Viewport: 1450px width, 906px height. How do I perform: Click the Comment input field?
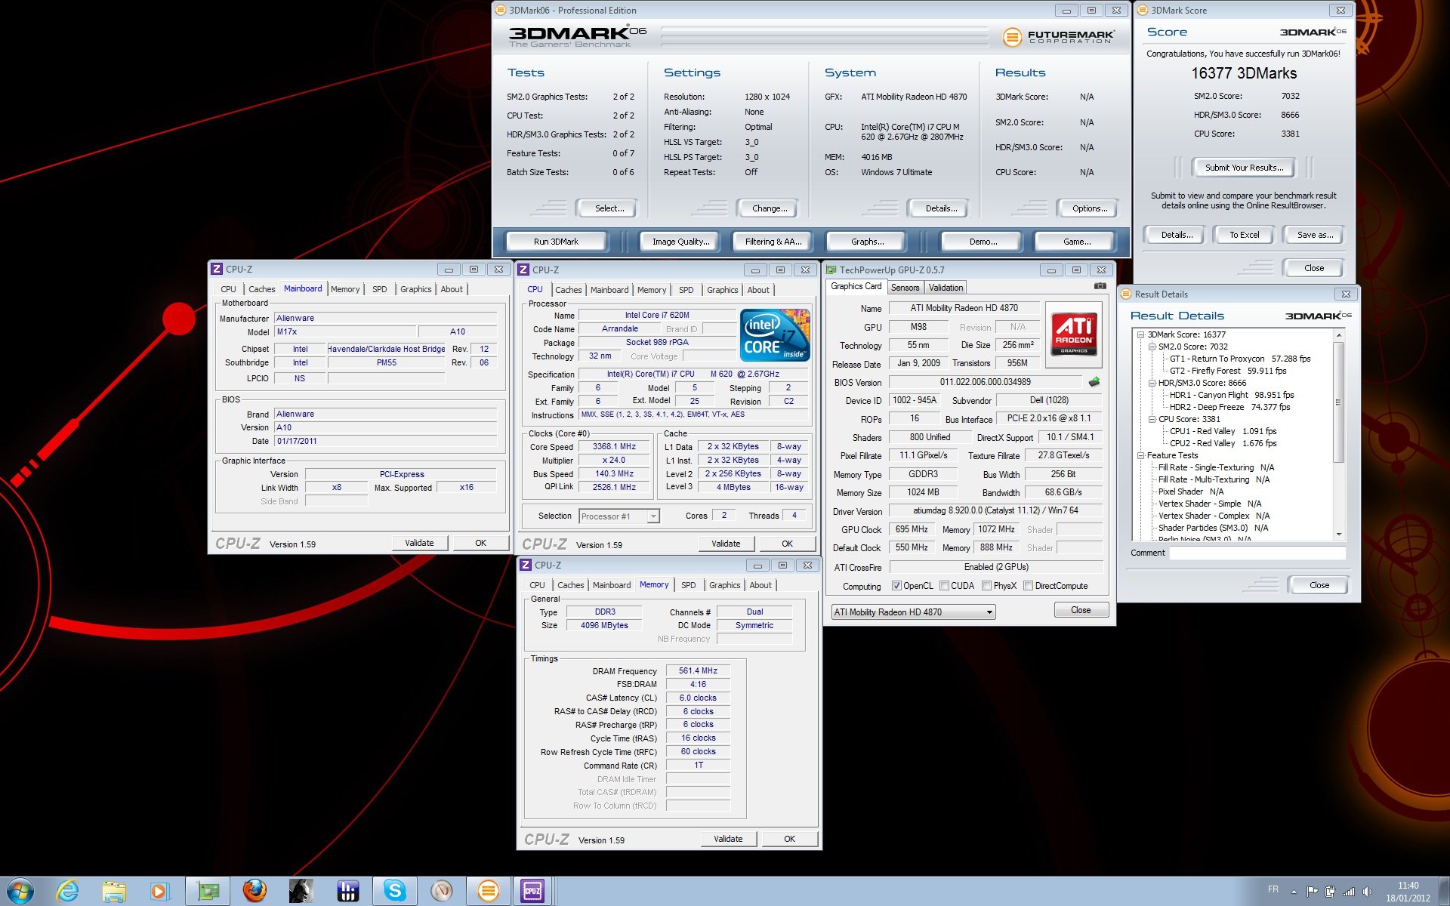1257,553
